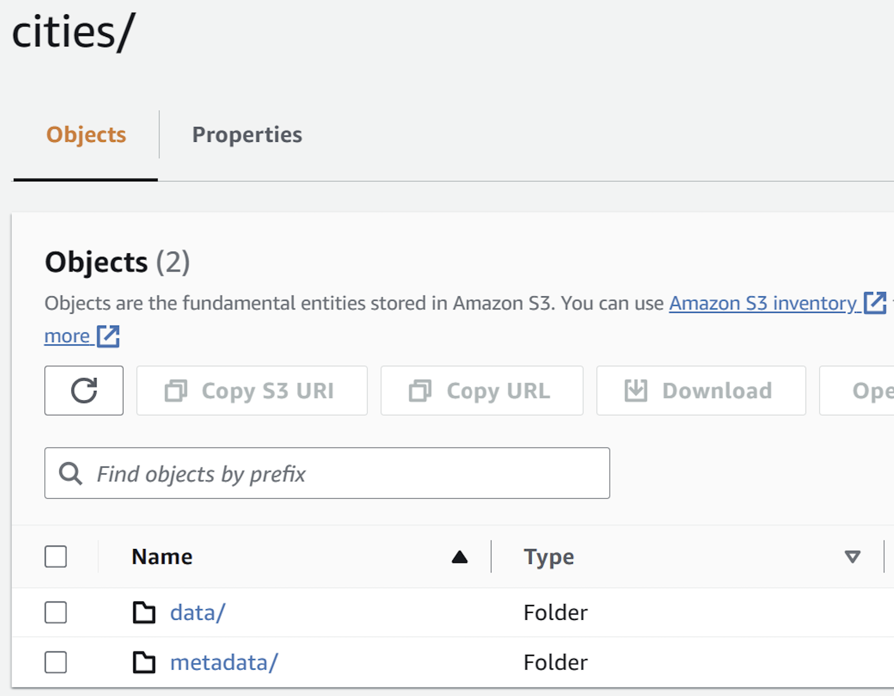This screenshot has width=894, height=696.
Task: Open the data/ folder link
Action: pos(198,612)
